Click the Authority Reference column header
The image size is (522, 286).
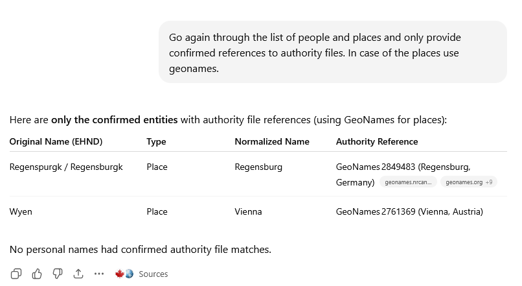point(377,141)
